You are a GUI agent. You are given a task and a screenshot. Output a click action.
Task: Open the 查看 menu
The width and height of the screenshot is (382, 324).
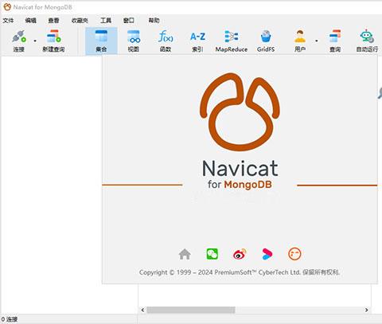53,21
